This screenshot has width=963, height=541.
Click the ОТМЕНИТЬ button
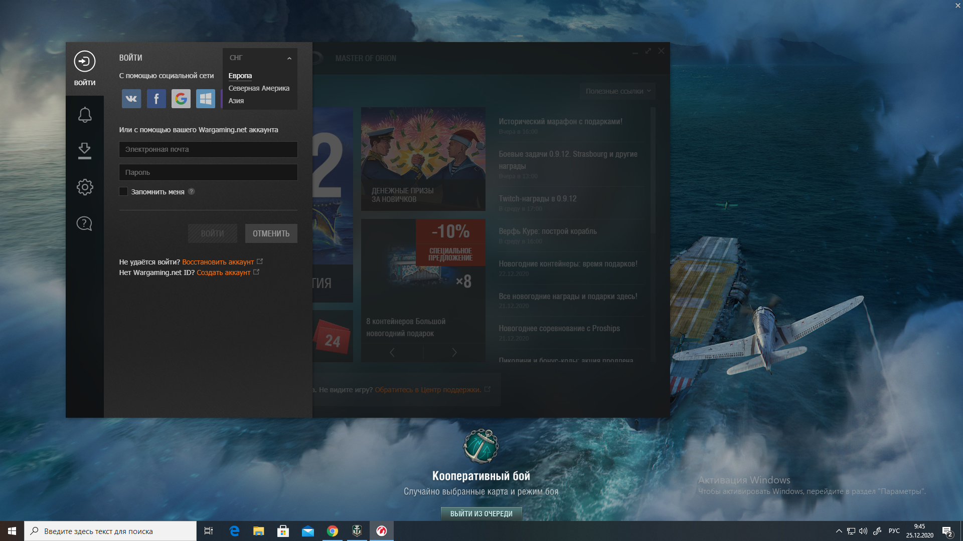pyautogui.click(x=271, y=233)
